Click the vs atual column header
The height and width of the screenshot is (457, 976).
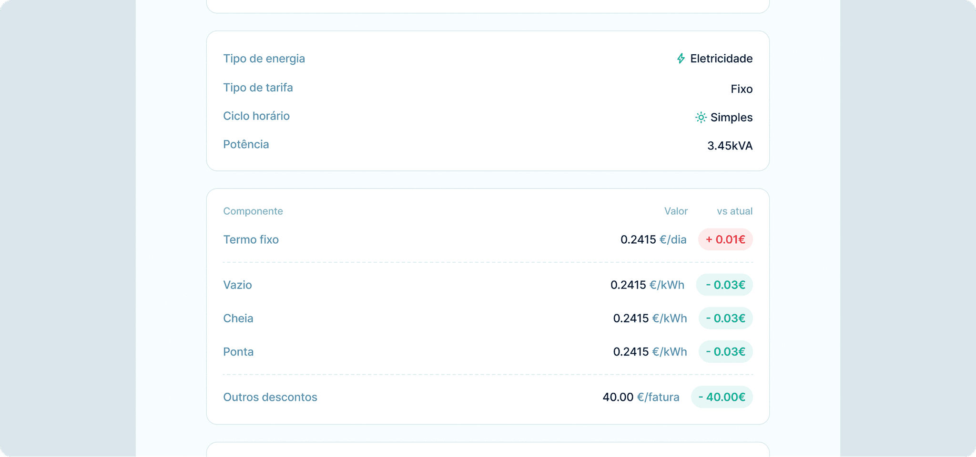pyautogui.click(x=734, y=211)
